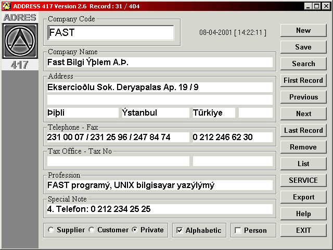The image size is (333, 250).
Task: Click the empty Tax No field
Action: click(x=233, y=161)
